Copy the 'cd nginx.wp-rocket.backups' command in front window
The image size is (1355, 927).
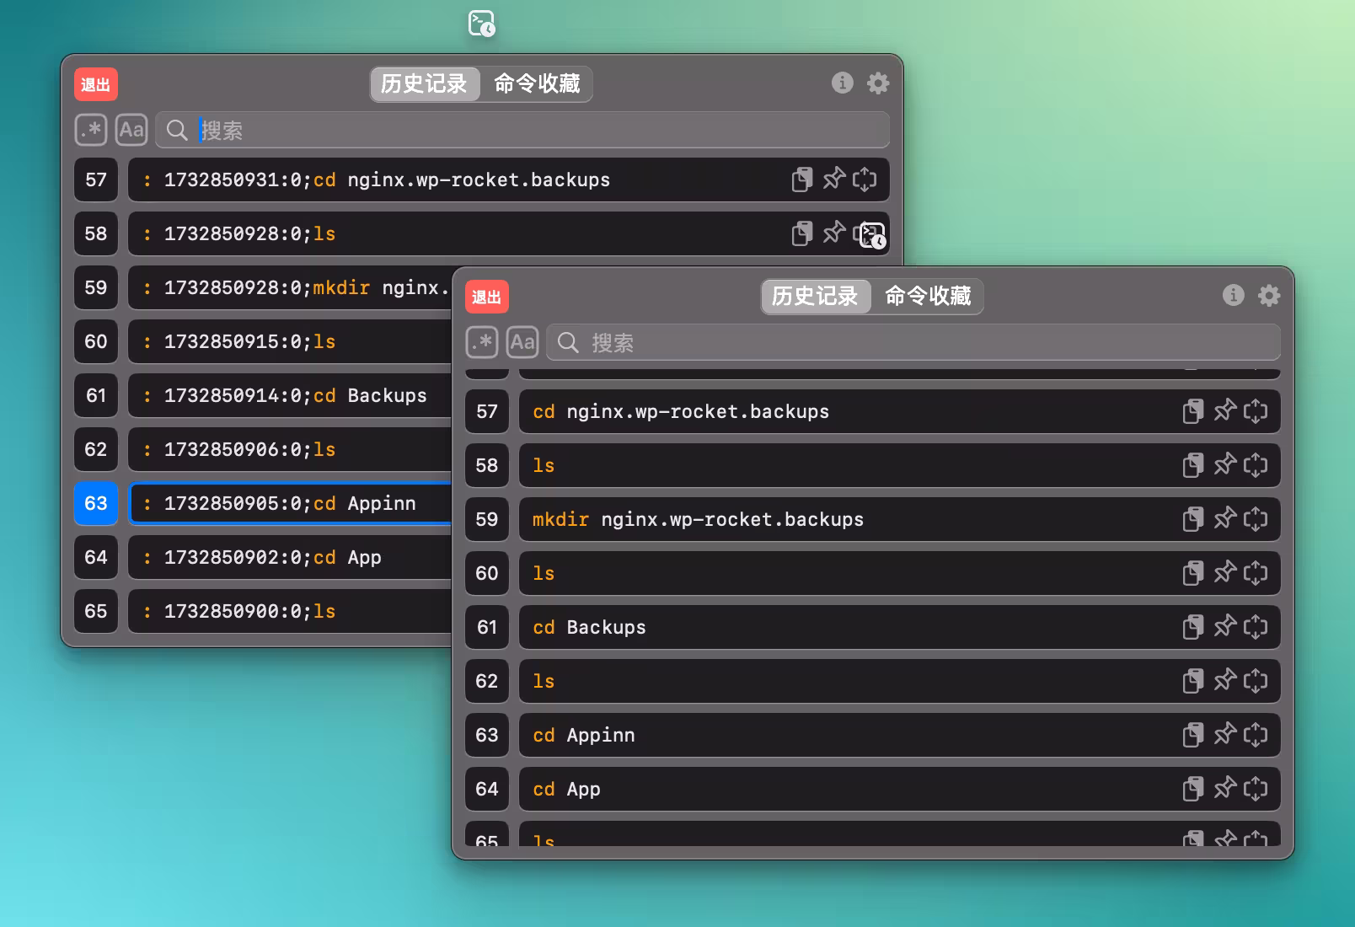(x=1192, y=411)
